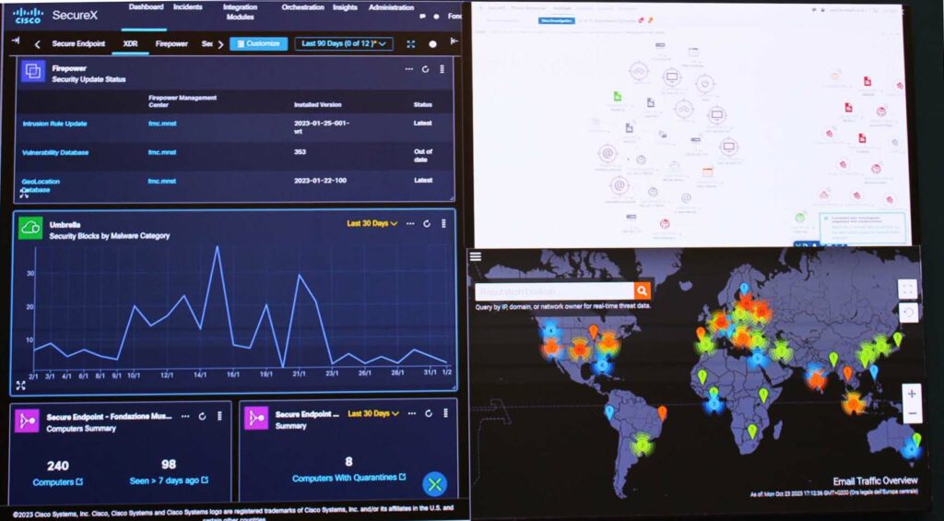Expand the Umbrella chart using bottom-left arrows icon
Image resolution: width=944 pixels, height=521 pixels.
(x=20, y=385)
